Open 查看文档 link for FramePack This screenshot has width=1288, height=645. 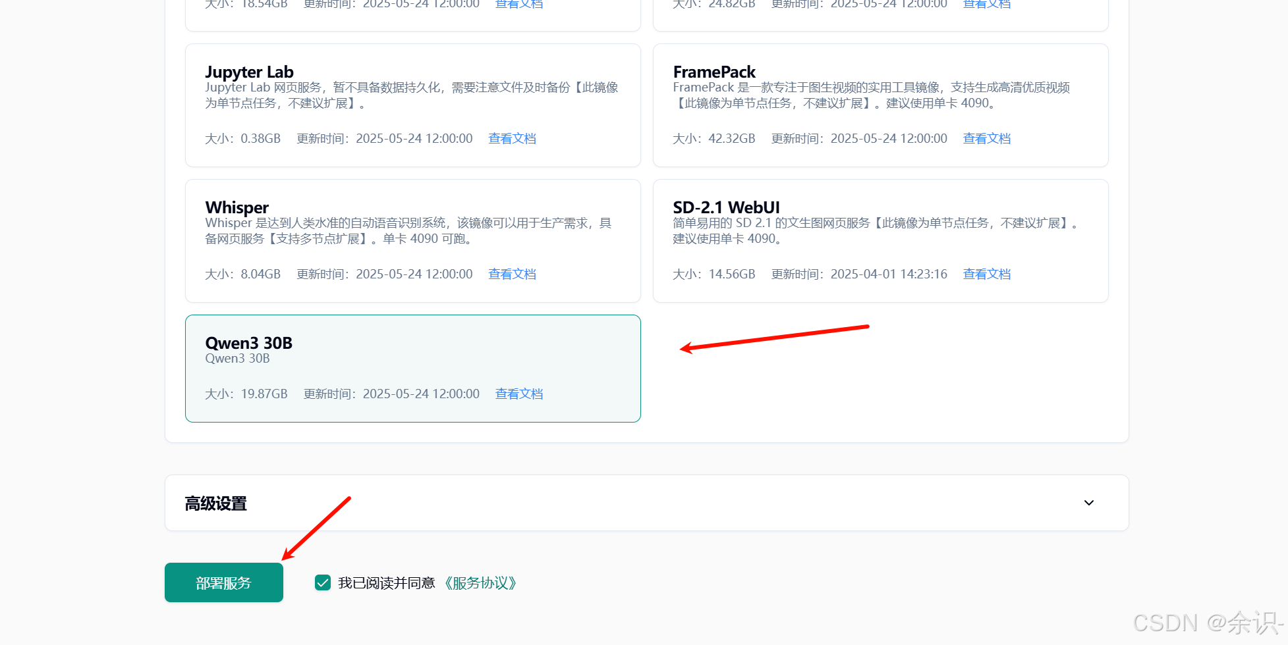coord(987,138)
